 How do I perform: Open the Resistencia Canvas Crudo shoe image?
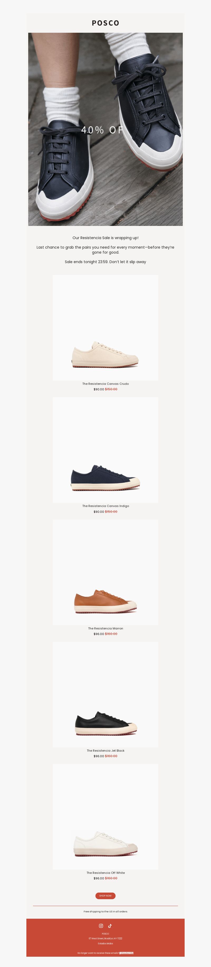click(105, 328)
